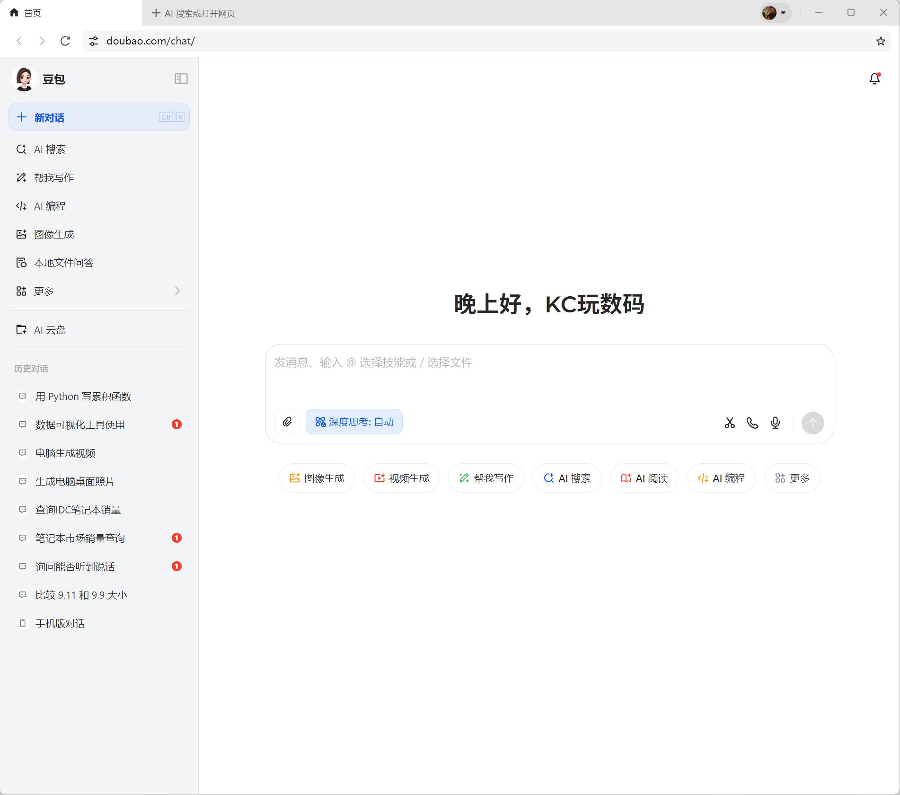Viewport: 900px width, 795px height.
Task: Open the browser profile avatar menu
Action: [x=775, y=13]
